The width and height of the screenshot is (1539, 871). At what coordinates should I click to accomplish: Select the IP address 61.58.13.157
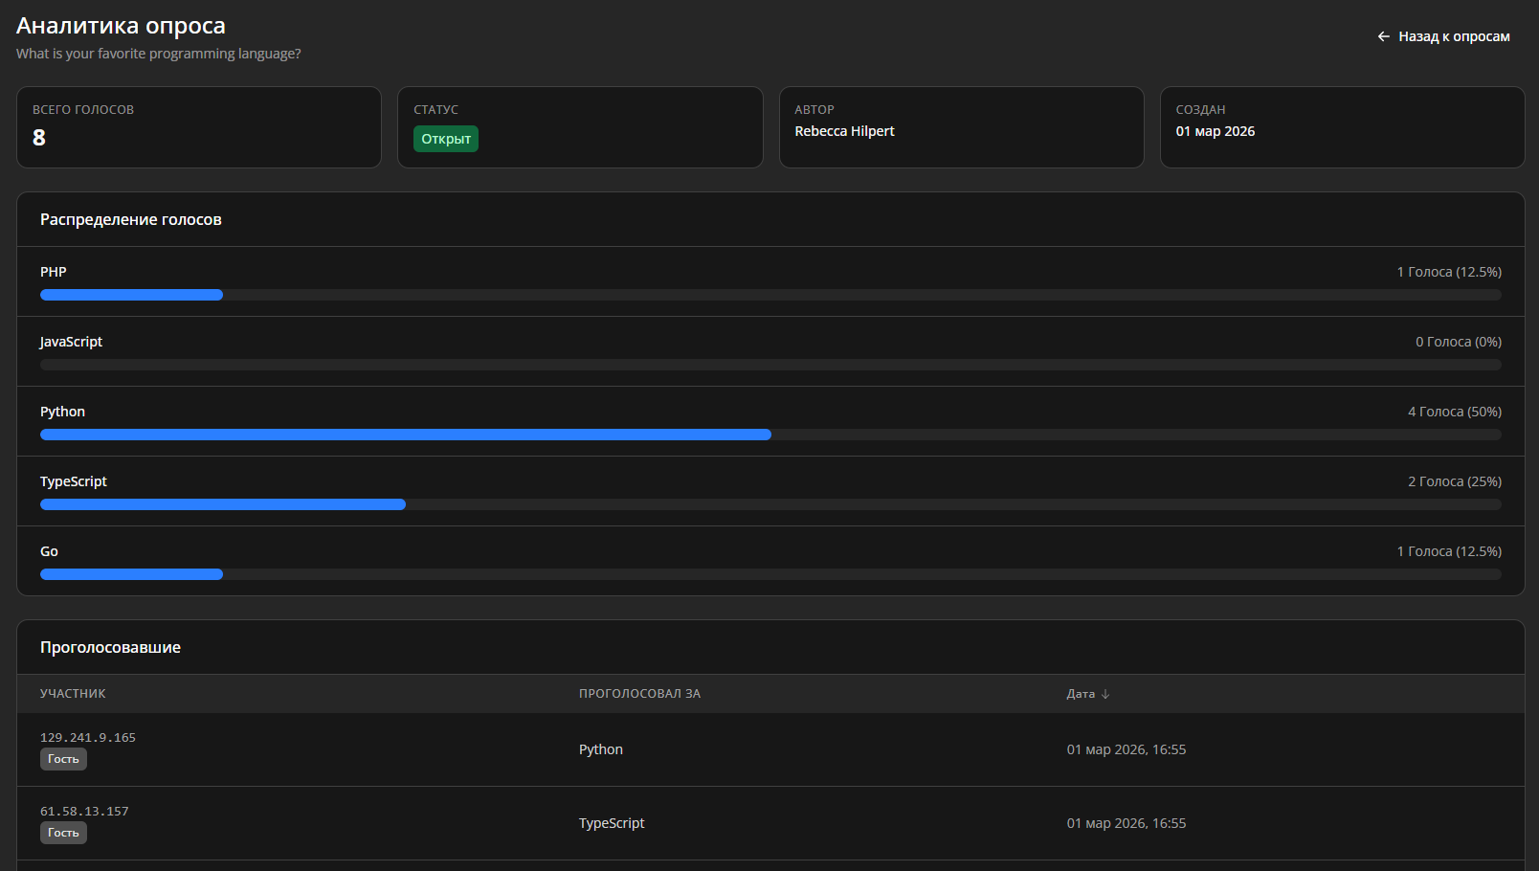pos(84,812)
